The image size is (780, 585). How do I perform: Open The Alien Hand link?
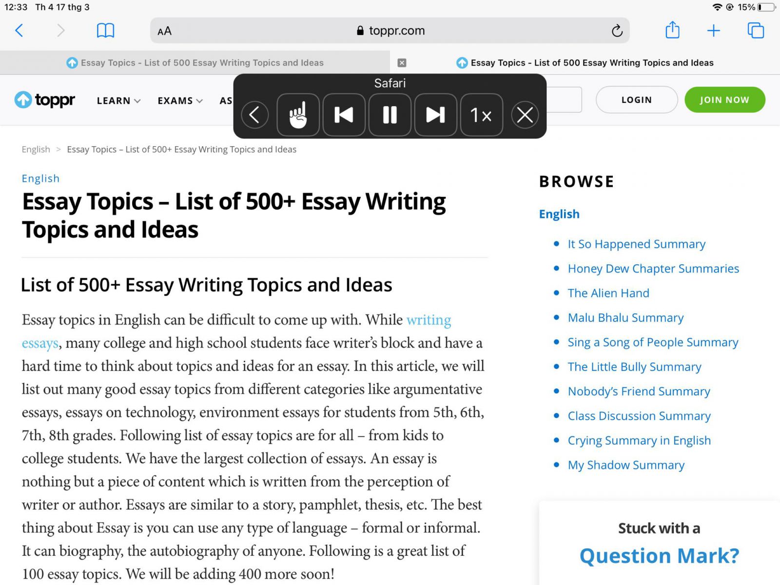(x=608, y=293)
